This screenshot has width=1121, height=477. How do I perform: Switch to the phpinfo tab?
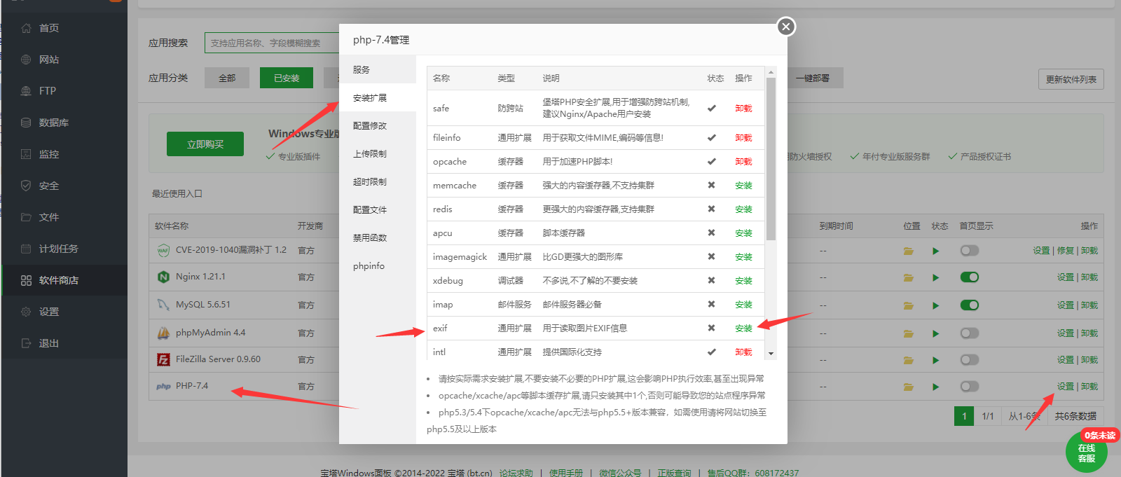(369, 266)
